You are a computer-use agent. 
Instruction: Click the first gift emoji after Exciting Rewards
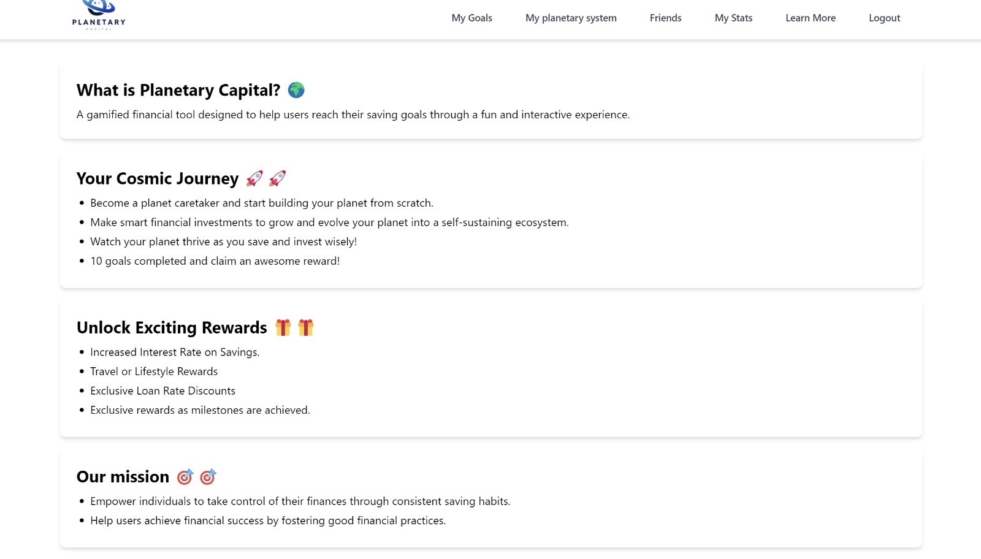(283, 327)
